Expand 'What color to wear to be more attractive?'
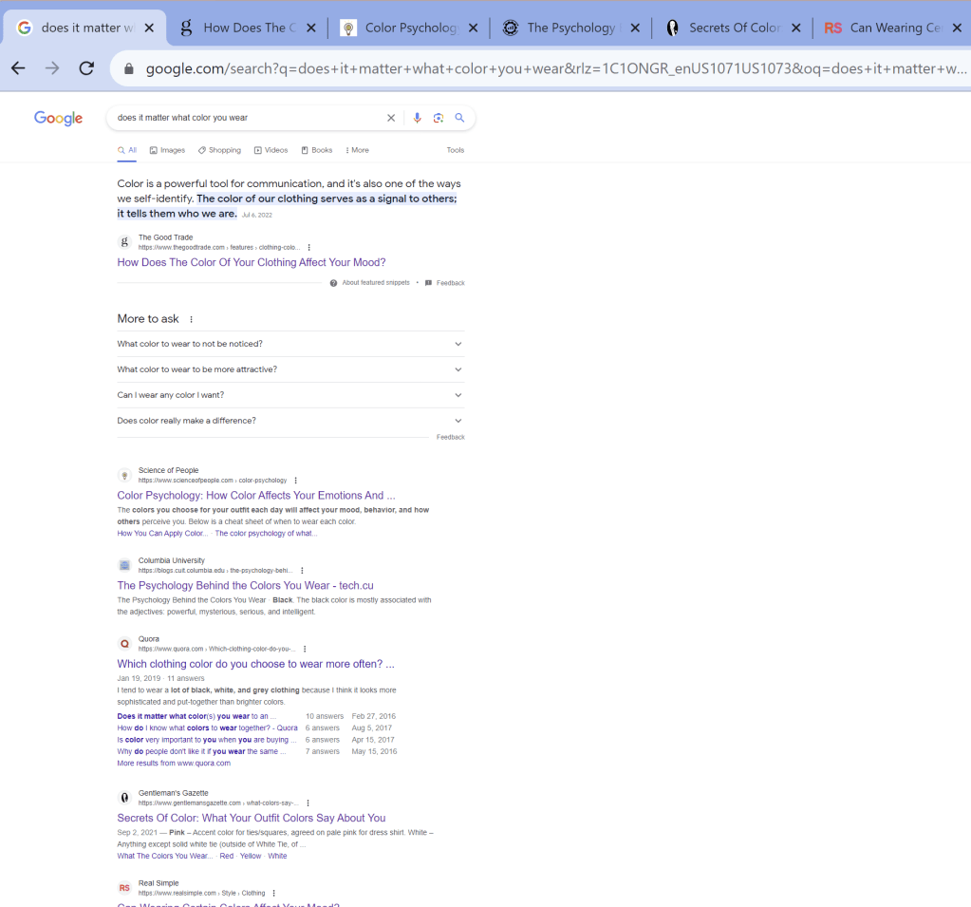Screen dimensions: 971x907 (457, 369)
